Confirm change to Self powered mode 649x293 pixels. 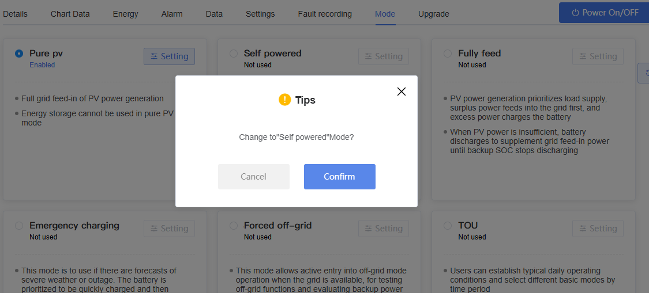tap(339, 177)
